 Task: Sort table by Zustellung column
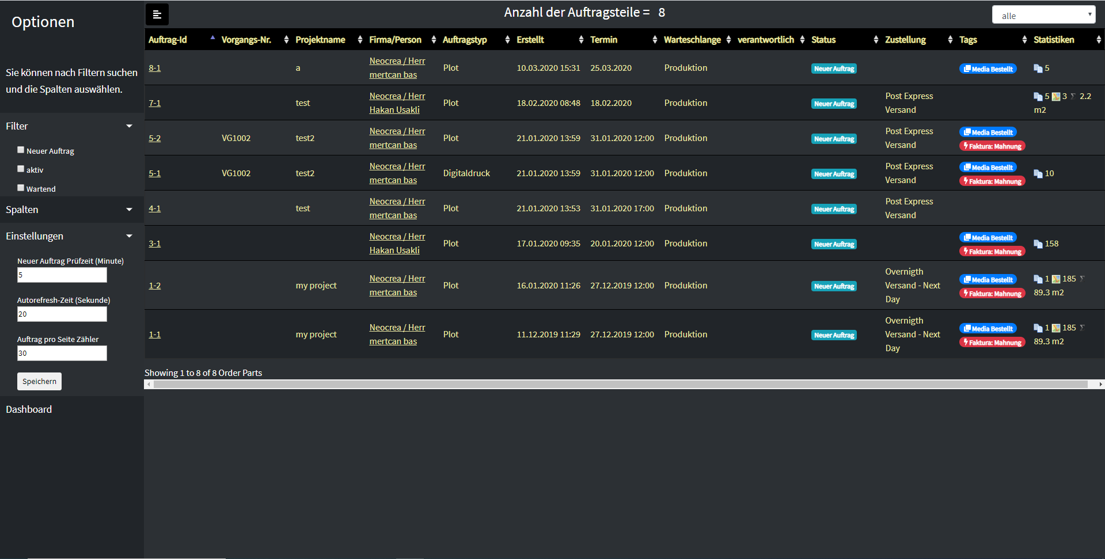pyautogui.click(x=918, y=40)
